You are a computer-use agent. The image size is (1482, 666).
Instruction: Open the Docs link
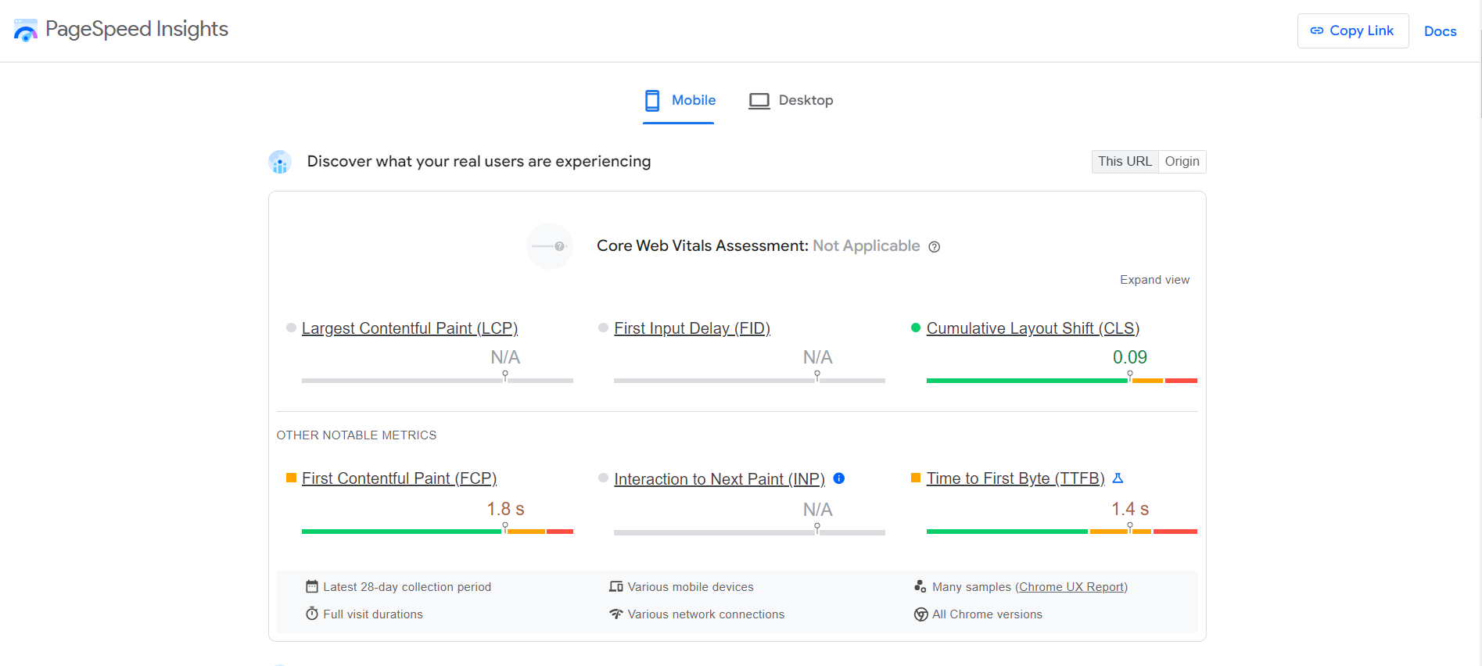(x=1440, y=31)
